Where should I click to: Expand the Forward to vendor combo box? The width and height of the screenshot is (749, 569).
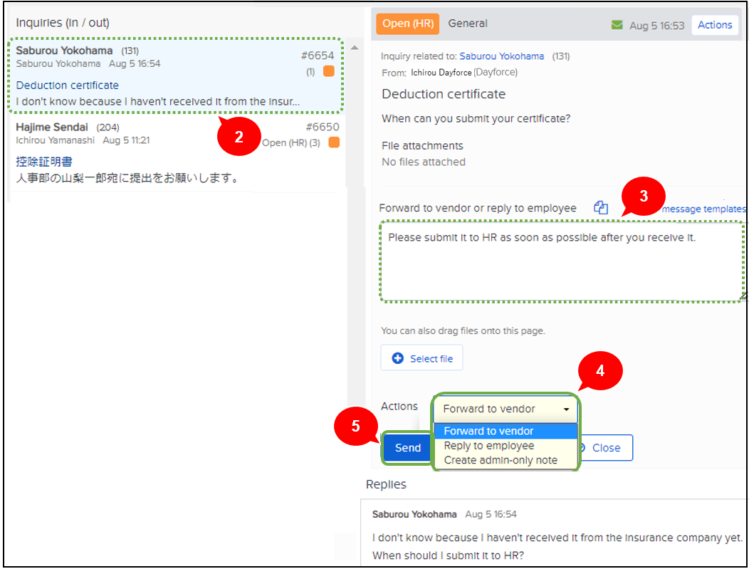tap(506, 409)
